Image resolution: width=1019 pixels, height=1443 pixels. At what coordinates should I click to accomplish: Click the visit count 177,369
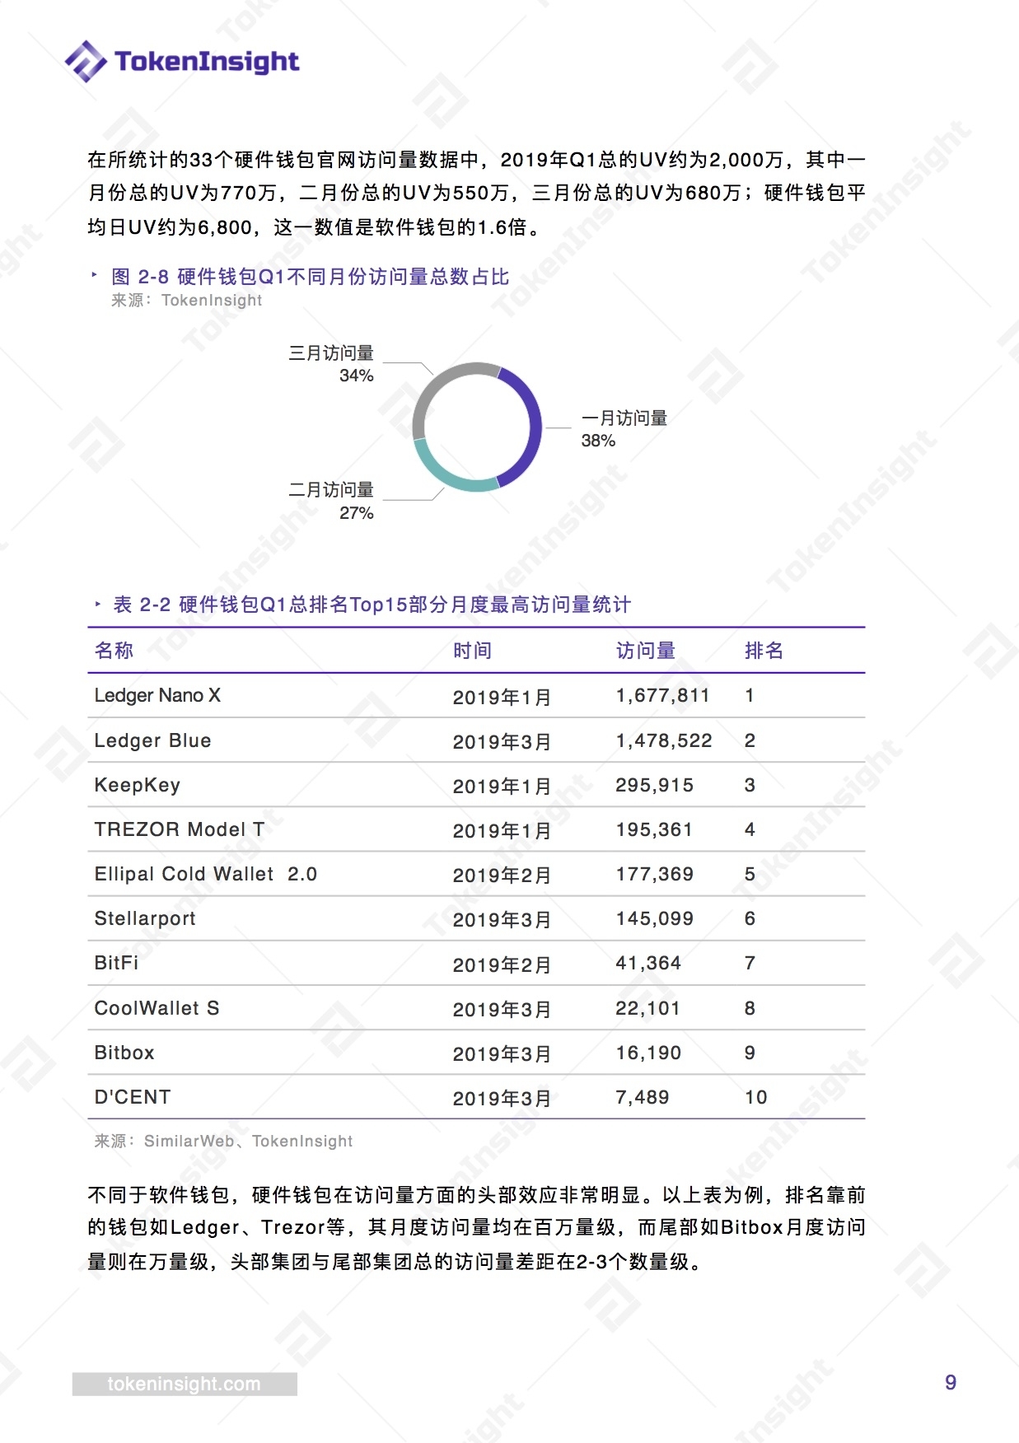(655, 874)
